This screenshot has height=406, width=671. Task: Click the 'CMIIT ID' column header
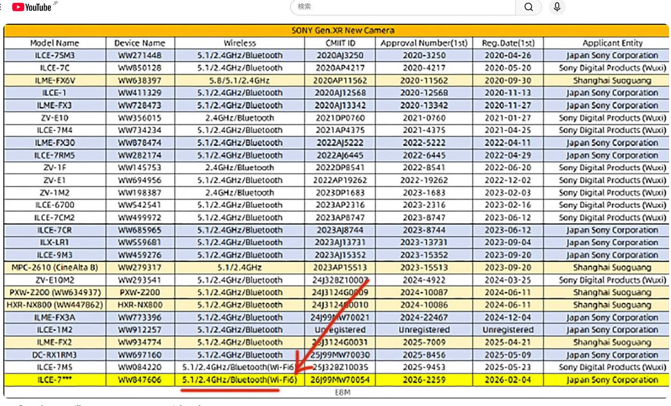click(340, 43)
